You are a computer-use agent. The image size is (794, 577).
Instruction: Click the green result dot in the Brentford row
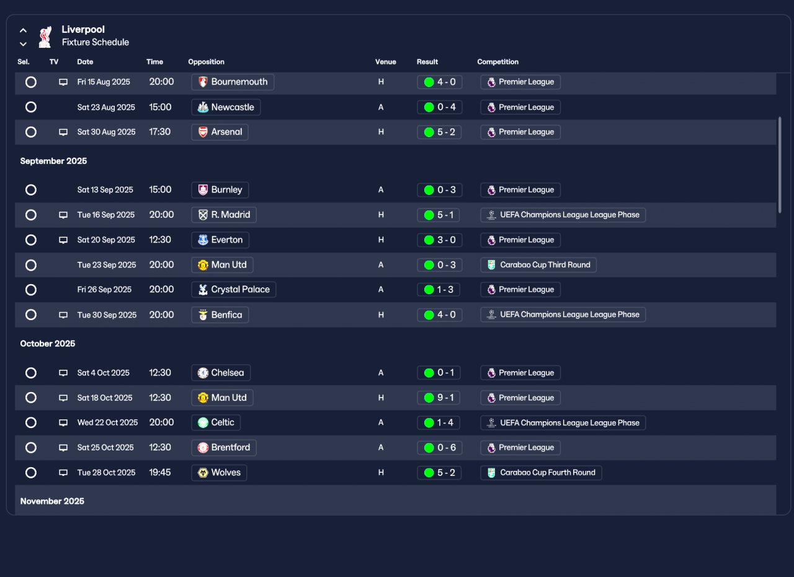(x=429, y=448)
